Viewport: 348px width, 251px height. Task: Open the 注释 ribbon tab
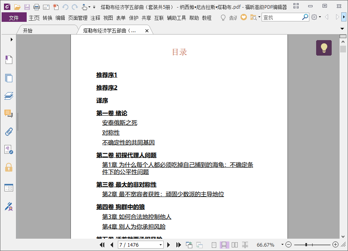coord(95,18)
